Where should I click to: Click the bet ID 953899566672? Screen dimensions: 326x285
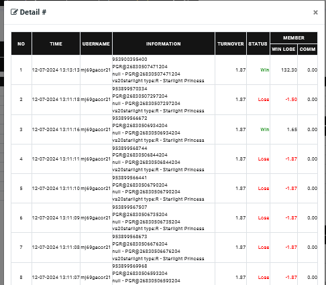coord(129,118)
